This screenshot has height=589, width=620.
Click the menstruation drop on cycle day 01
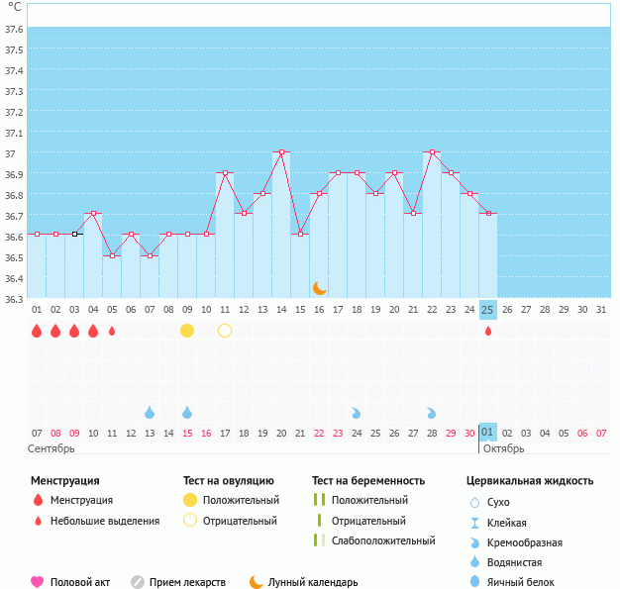click(37, 331)
